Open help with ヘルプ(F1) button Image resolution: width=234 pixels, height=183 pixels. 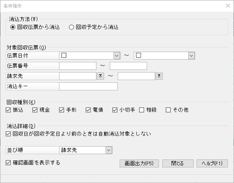tap(212, 163)
